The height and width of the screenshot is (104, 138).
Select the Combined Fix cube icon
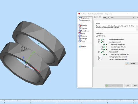point(80,21)
